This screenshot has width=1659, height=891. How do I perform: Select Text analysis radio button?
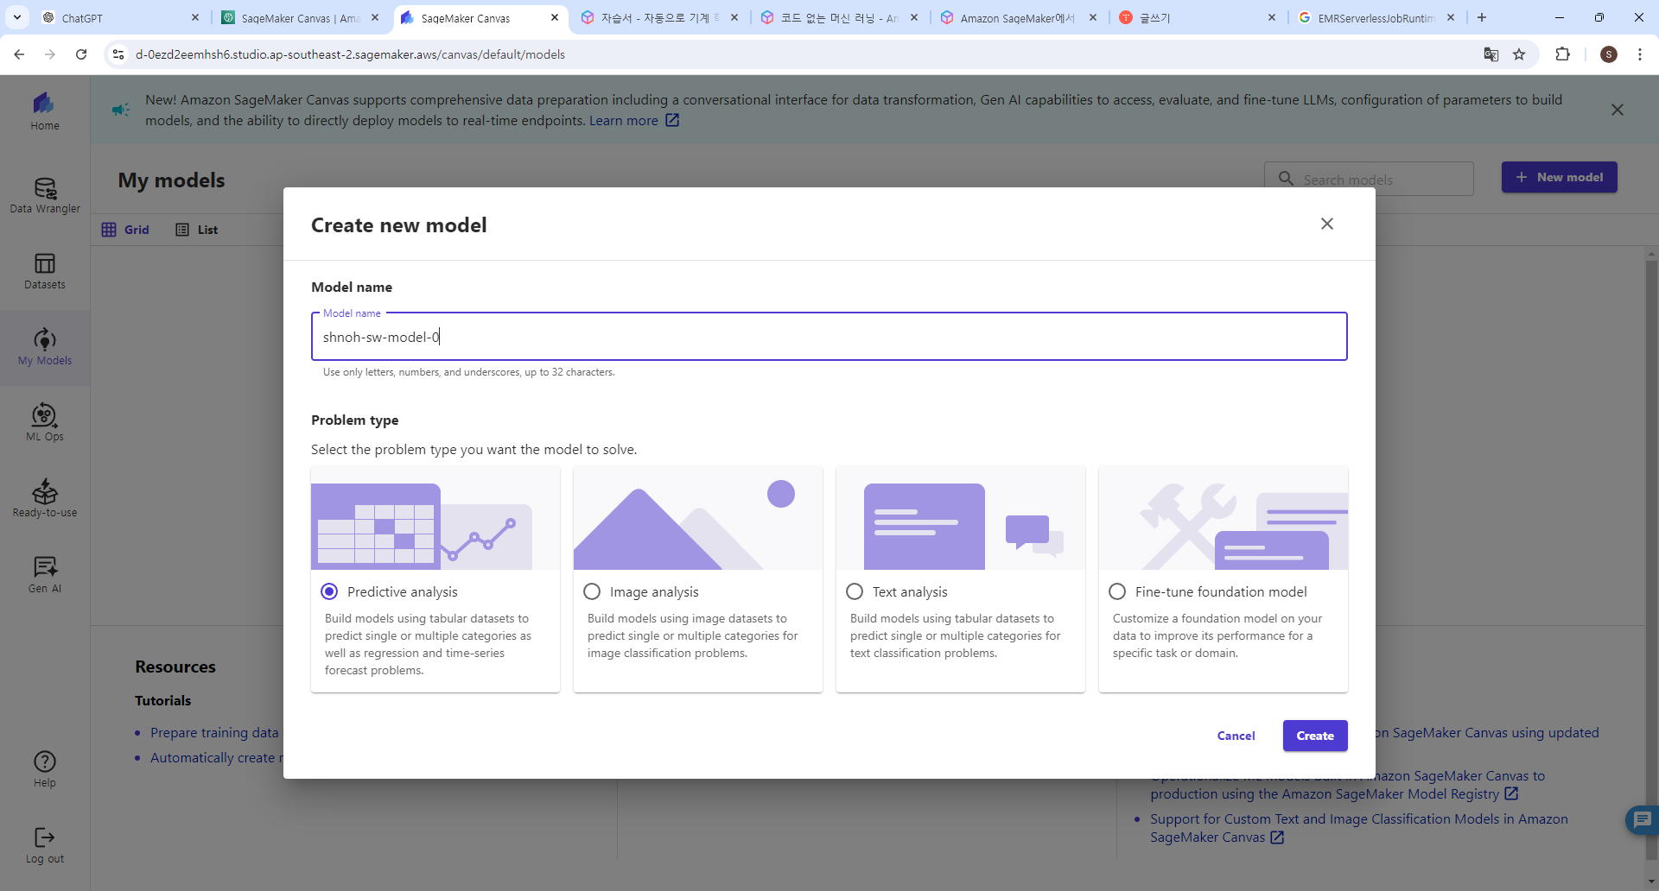(x=855, y=591)
